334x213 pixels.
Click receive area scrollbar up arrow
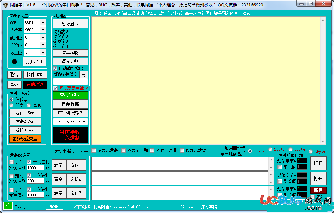(x=323, y=20)
